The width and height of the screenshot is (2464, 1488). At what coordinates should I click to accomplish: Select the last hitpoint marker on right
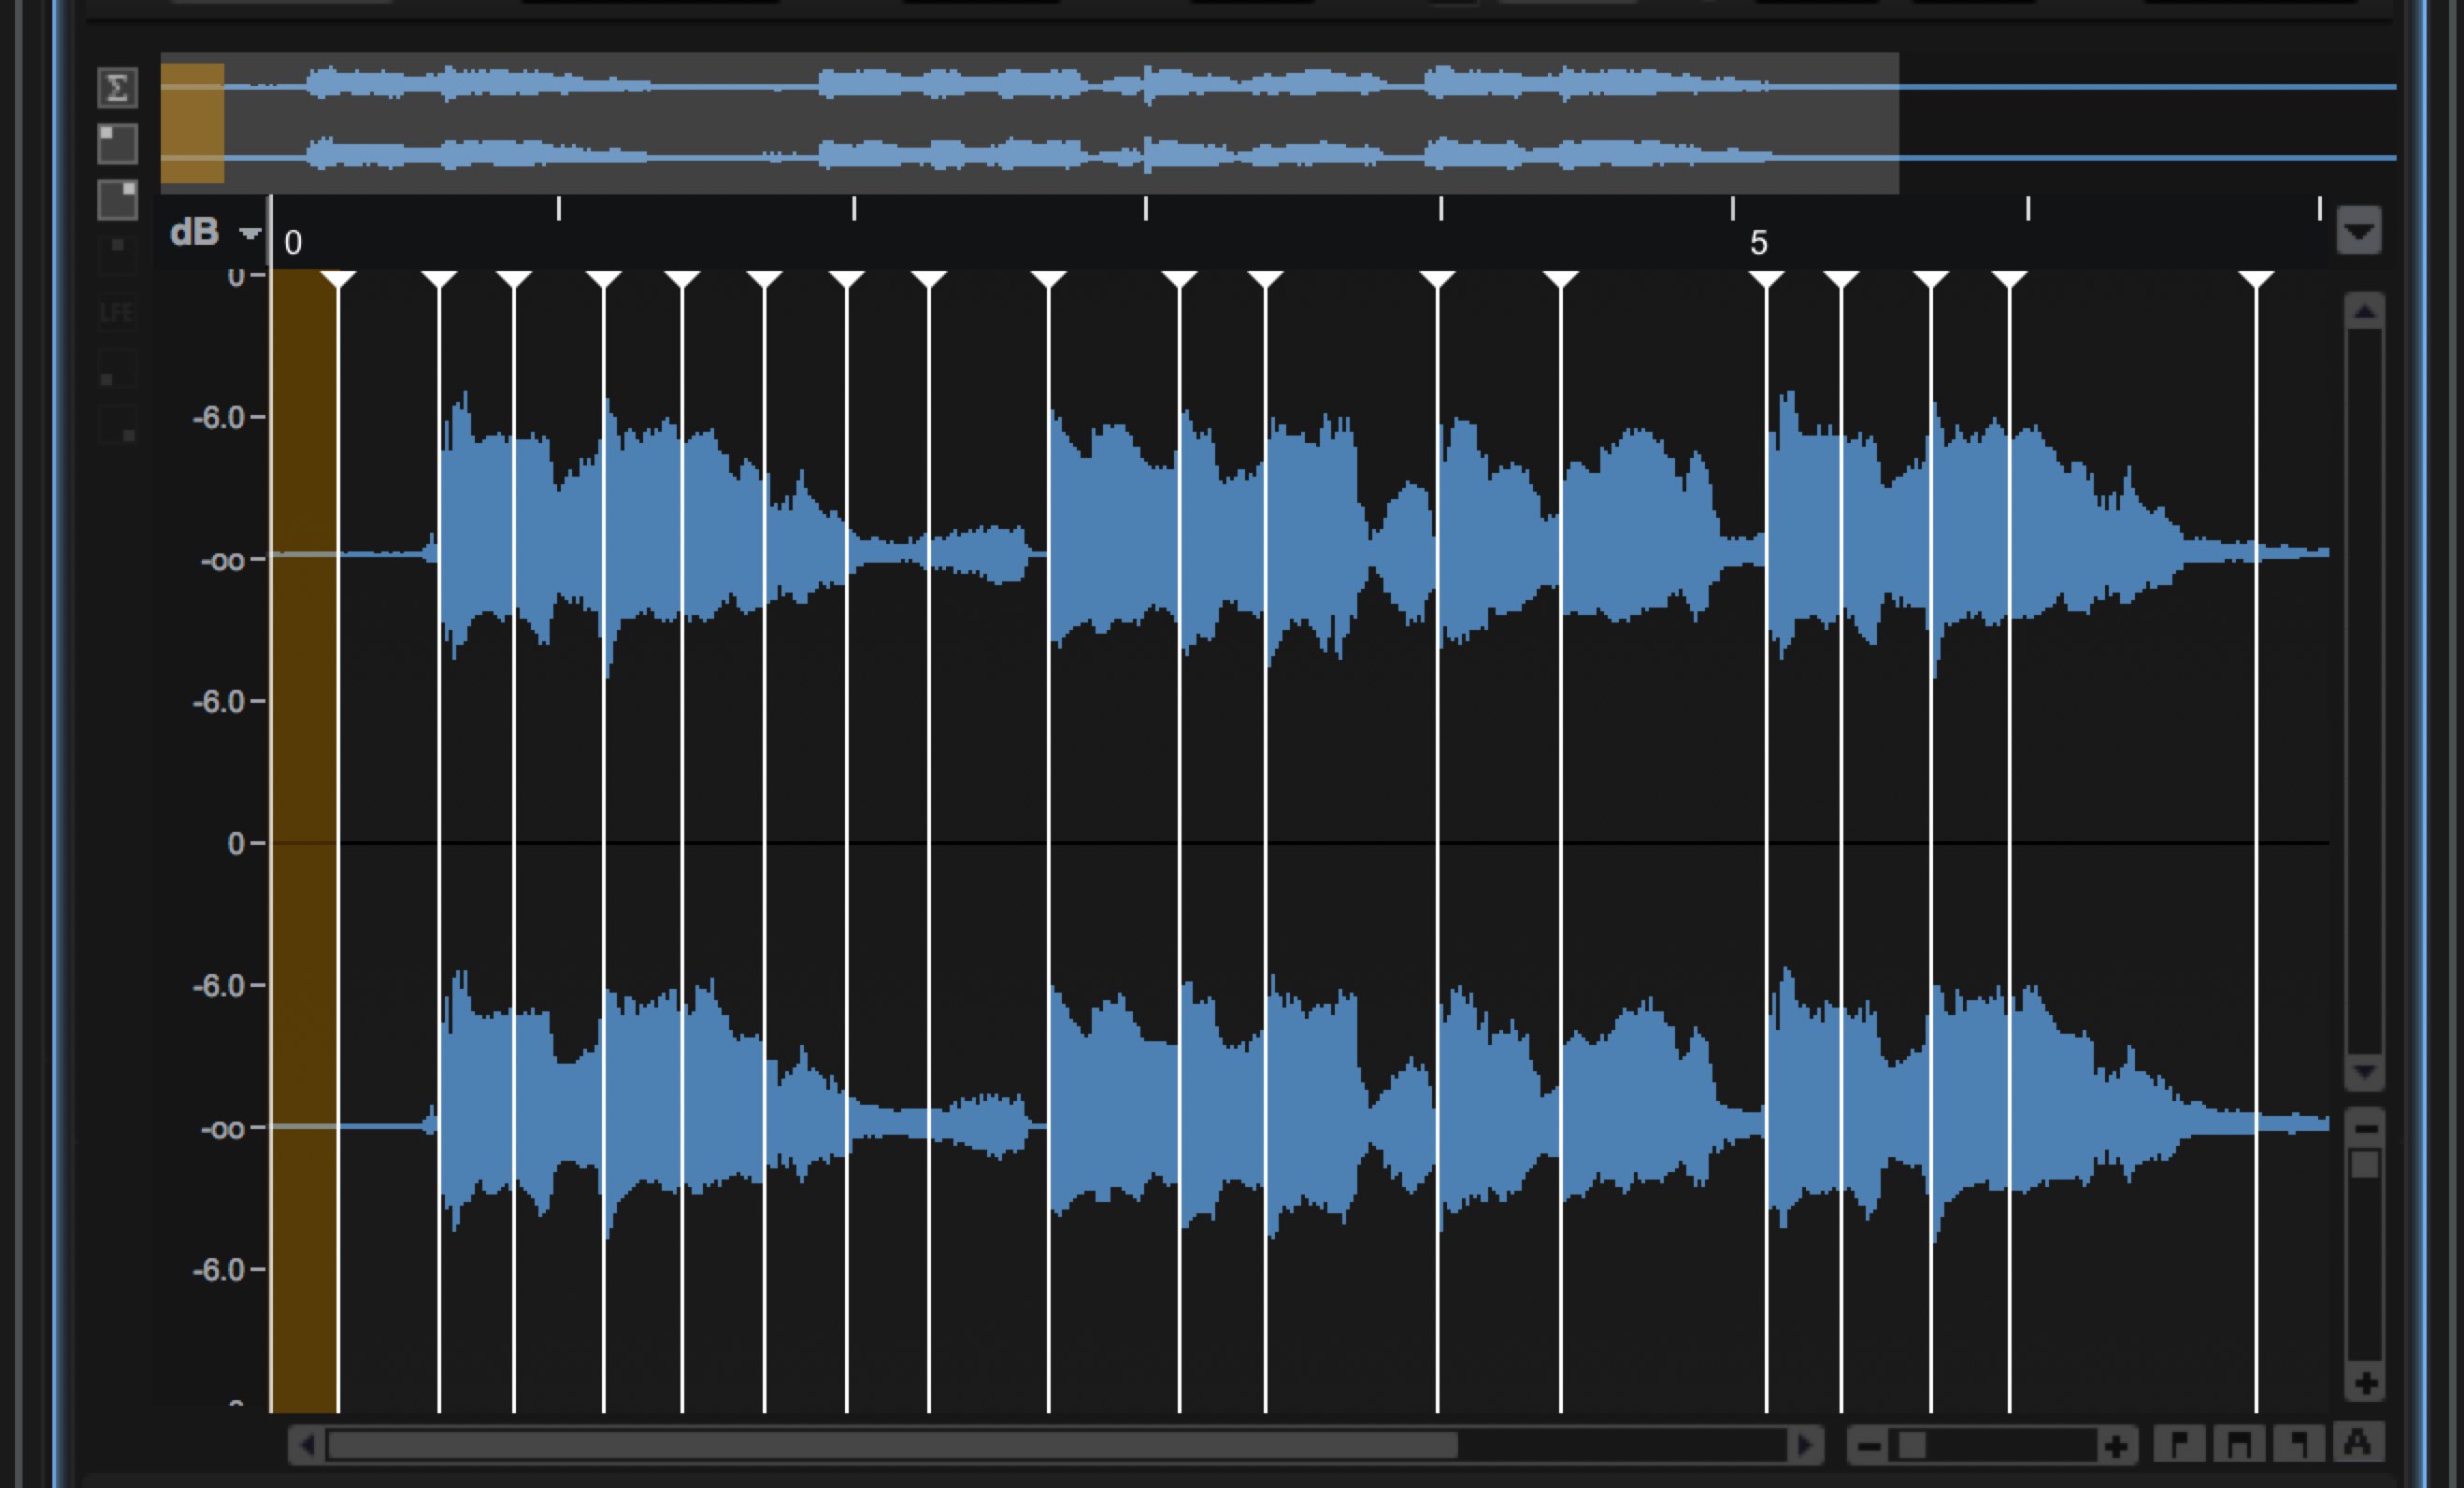[2256, 280]
